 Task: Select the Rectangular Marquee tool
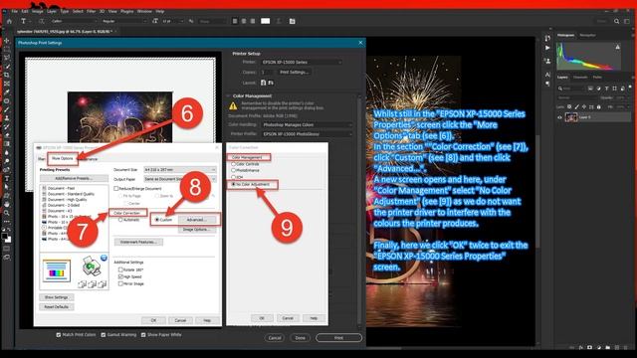[7, 49]
